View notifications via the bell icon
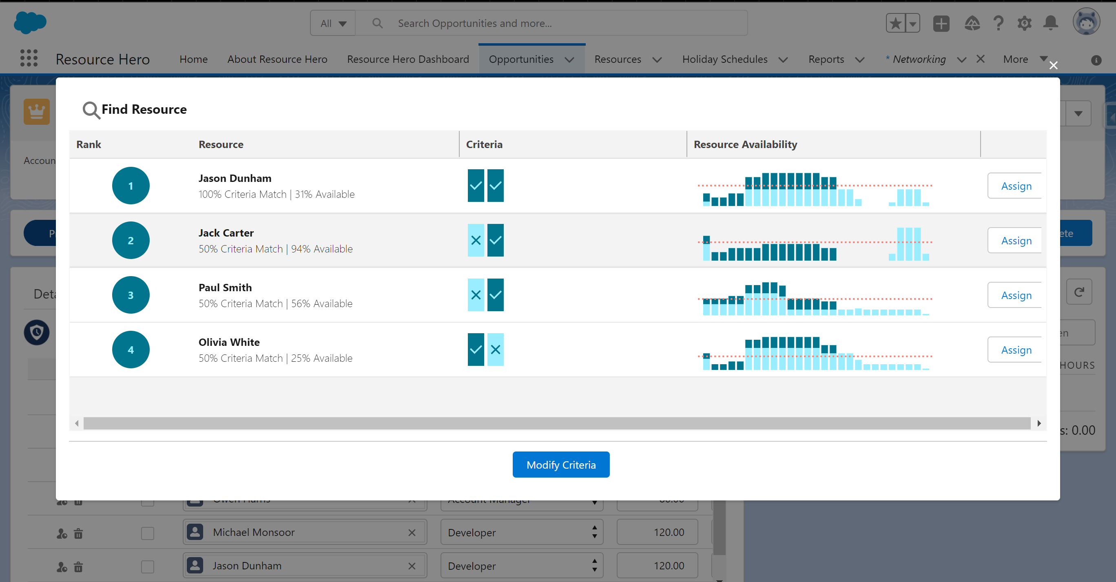Viewport: 1116px width, 582px height. (1050, 23)
